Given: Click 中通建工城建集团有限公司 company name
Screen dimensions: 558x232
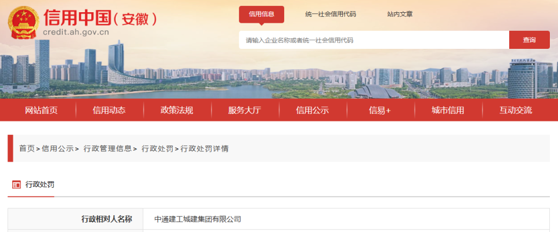Looking at the screenshot, I should point(198,219).
